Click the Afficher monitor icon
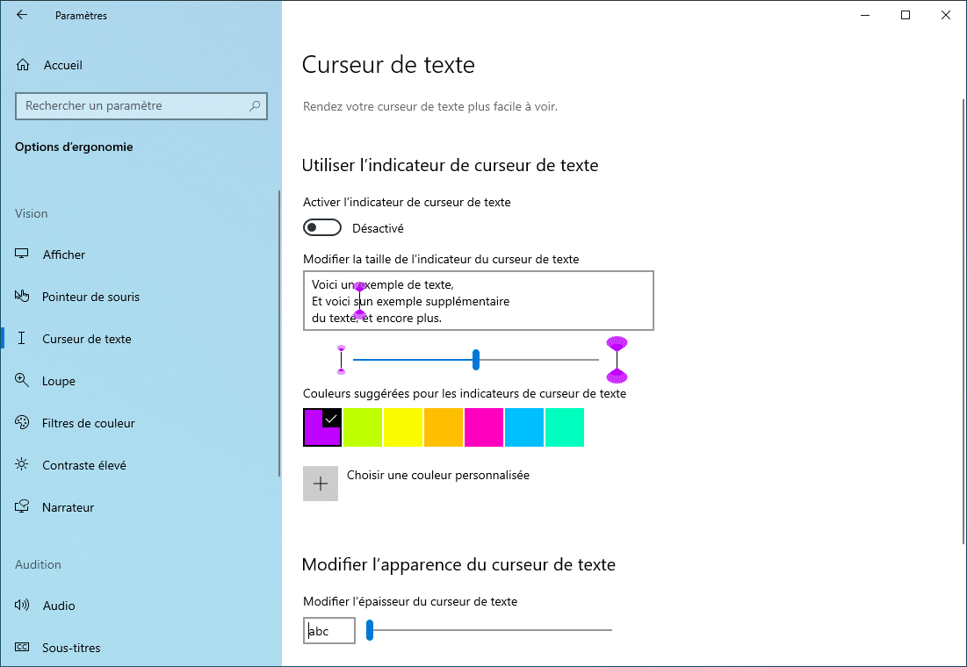Image resolution: width=967 pixels, height=667 pixels. point(22,254)
